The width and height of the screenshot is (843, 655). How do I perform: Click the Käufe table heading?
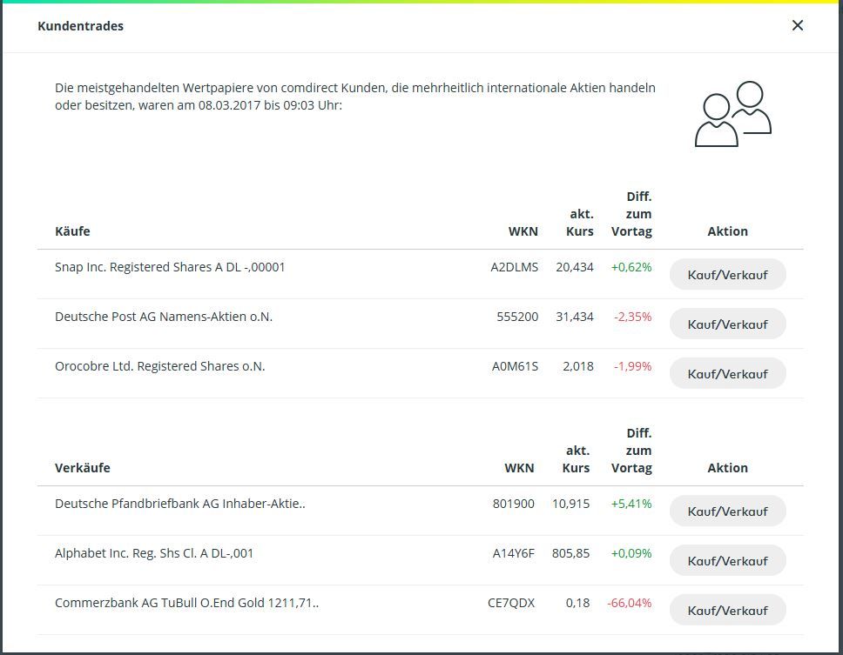pyautogui.click(x=72, y=231)
